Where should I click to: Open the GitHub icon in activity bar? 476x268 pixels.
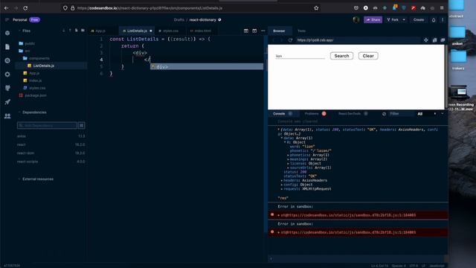click(x=7, y=88)
